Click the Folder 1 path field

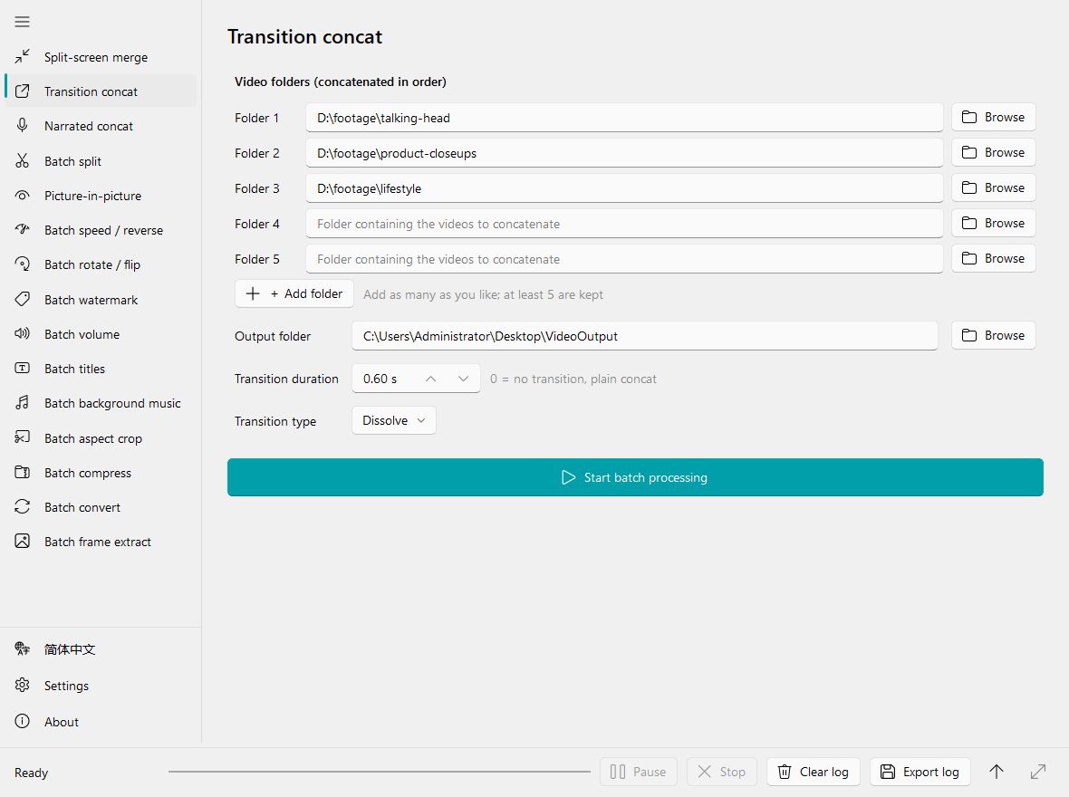624,118
